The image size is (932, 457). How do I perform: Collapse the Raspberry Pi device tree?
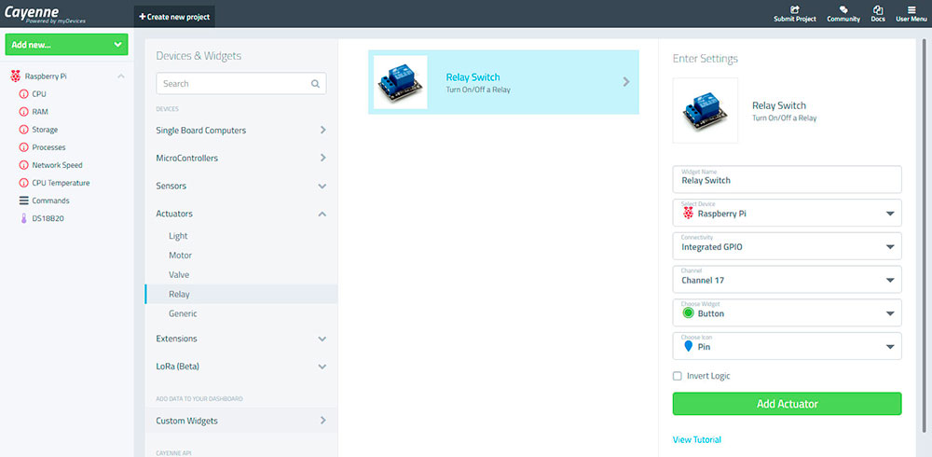(120, 76)
